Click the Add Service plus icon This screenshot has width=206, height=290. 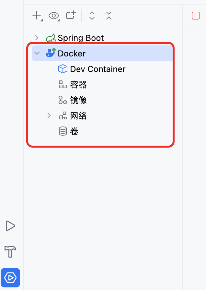pyautogui.click(x=37, y=16)
